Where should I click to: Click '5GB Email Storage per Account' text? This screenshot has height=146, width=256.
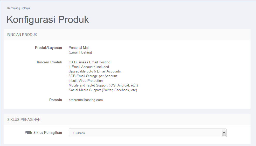click(93, 76)
